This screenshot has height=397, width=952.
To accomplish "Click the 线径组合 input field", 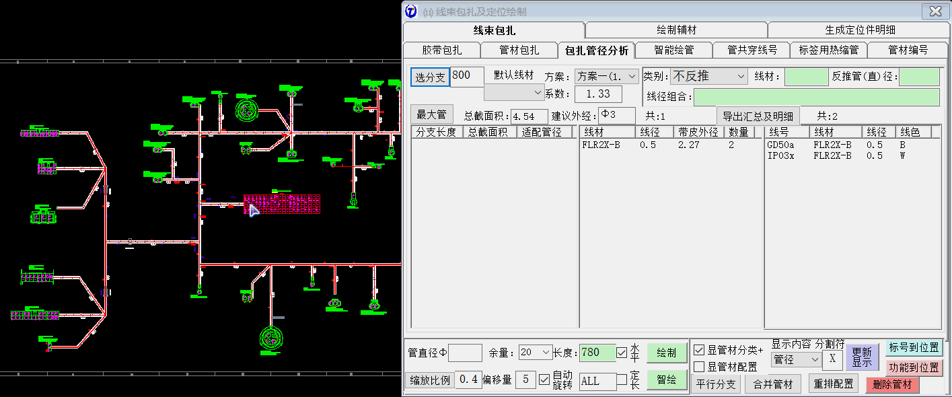I will (816, 97).
